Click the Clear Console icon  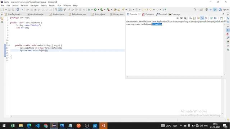click(x=190, y=18)
